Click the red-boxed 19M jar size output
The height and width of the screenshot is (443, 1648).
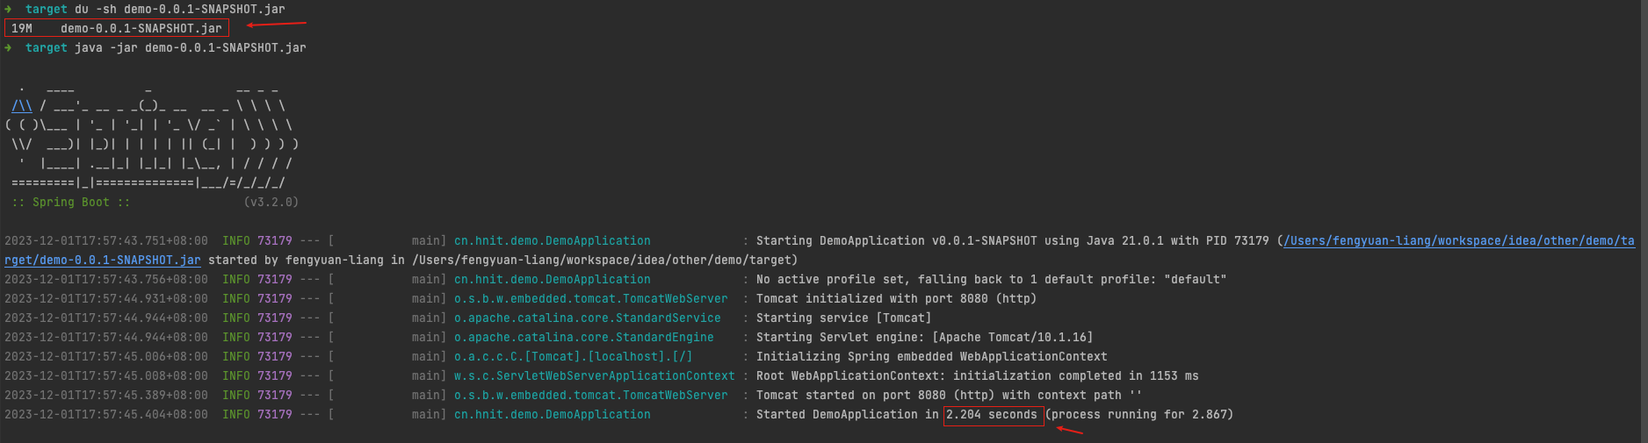point(116,28)
